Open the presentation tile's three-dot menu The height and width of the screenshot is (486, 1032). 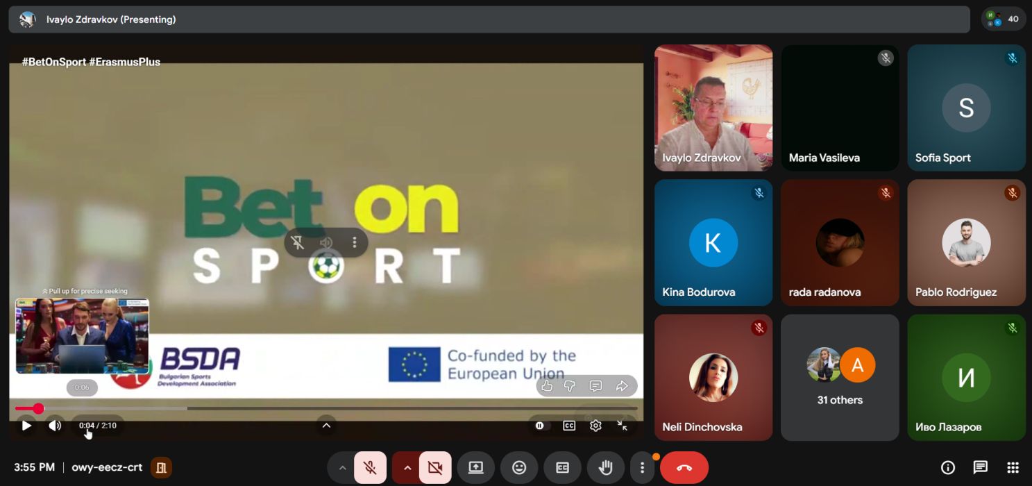pos(355,242)
